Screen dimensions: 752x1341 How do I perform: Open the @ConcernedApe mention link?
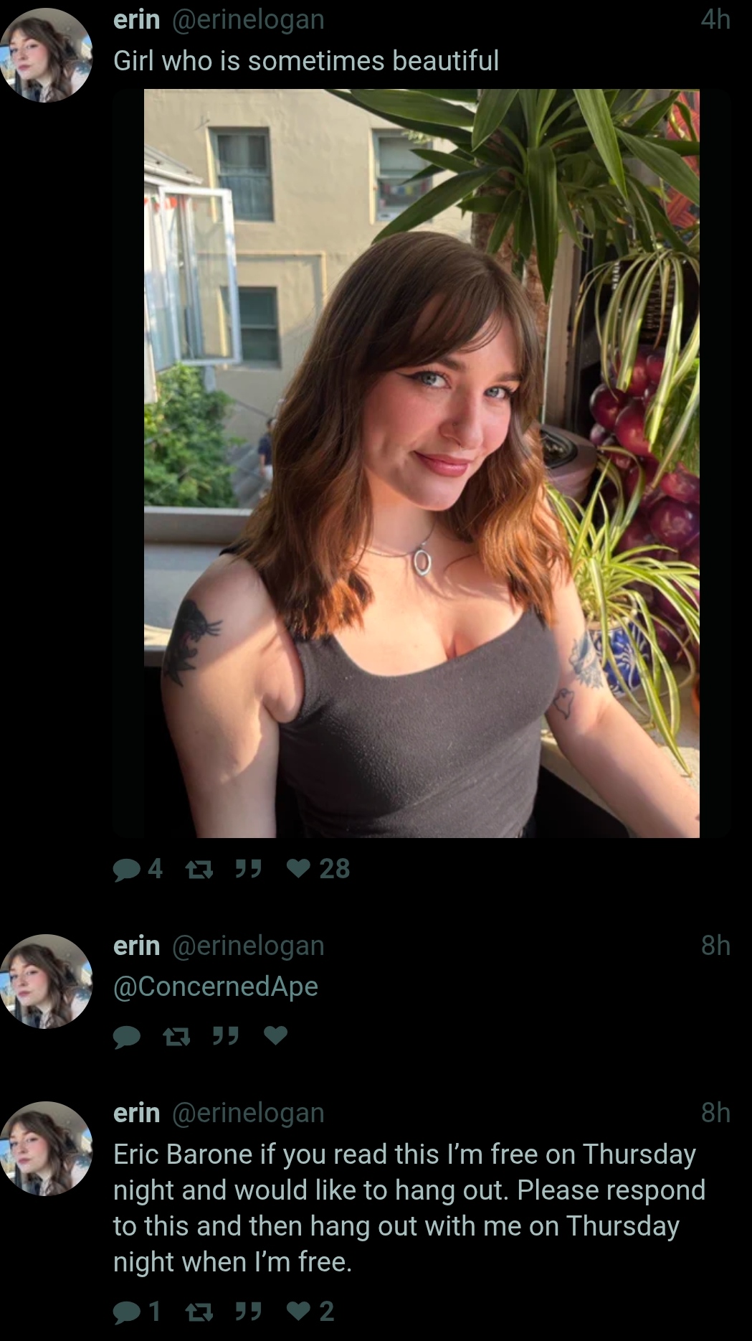pos(215,987)
